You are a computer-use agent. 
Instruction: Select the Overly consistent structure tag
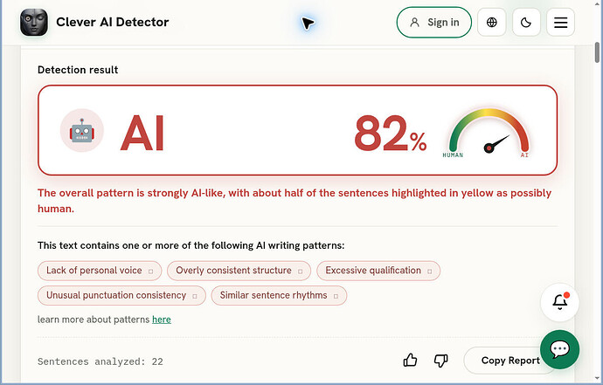[239, 271]
